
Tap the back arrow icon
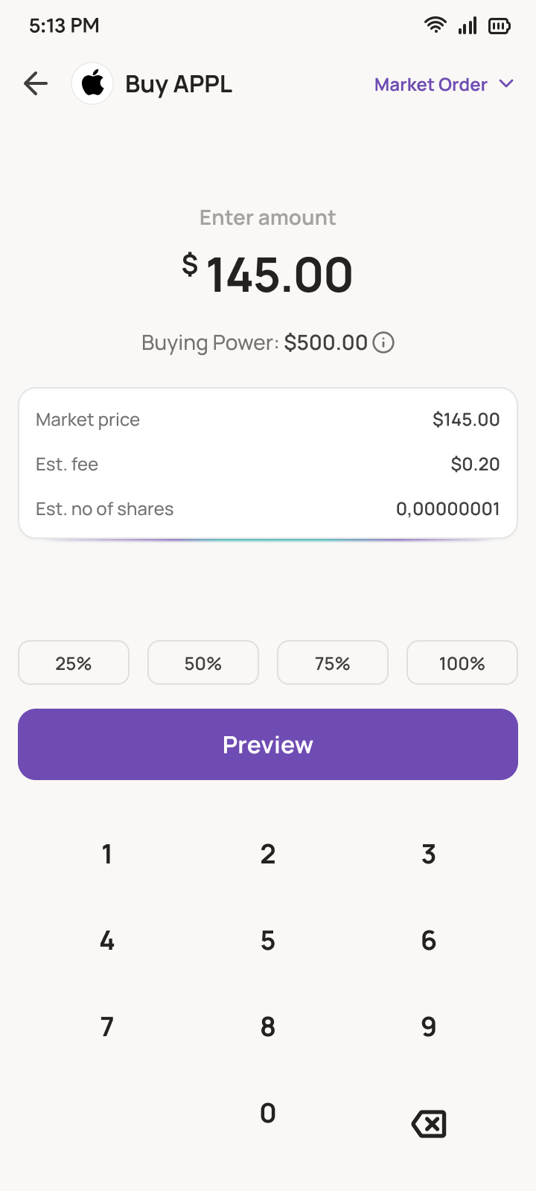36,84
